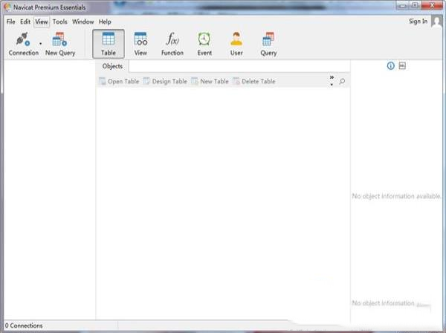The width and height of the screenshot is (446, 333).
Task: Show the Event objects list
Action: click(204, 44)
